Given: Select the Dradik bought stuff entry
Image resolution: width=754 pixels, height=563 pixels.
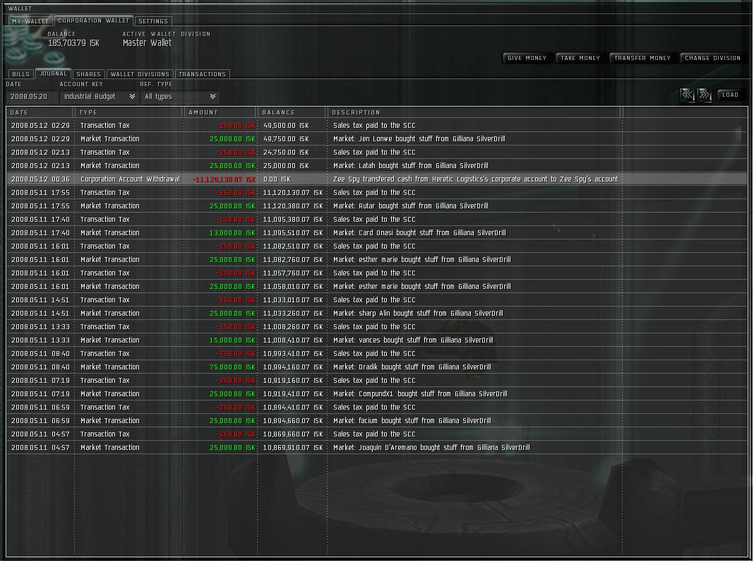Looking at the screenshot, I should coord(412,367).
